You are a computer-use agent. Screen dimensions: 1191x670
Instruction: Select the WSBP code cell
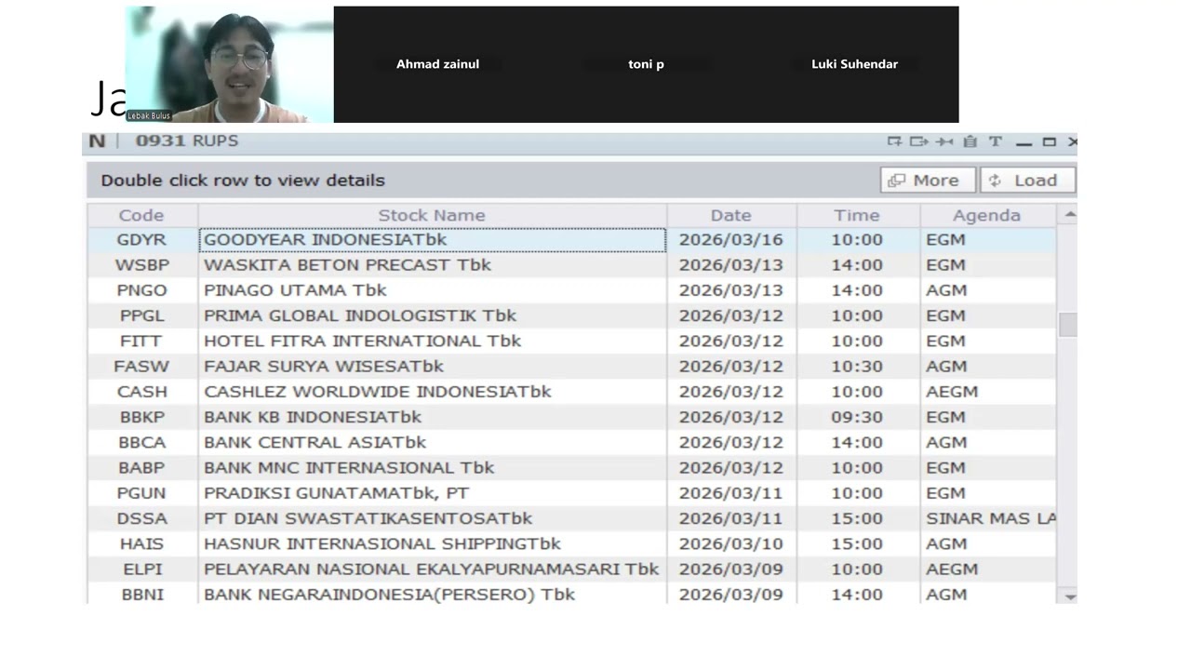coord(141,265)
